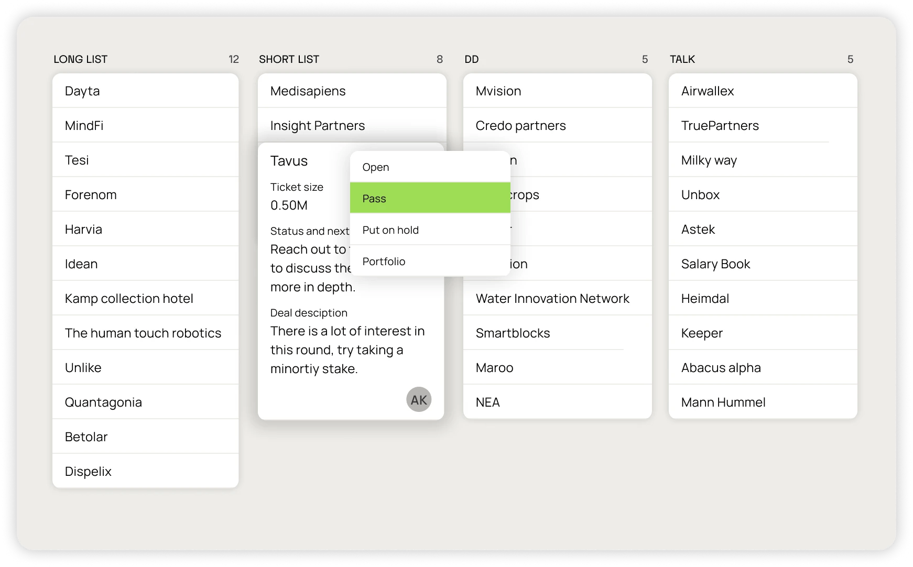
Task: Click the Heimdal card
Action: [763, 298]
